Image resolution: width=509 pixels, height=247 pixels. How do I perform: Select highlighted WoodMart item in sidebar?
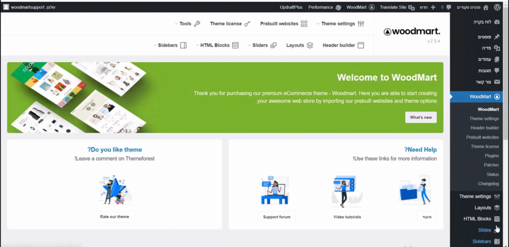click(476, 97)
